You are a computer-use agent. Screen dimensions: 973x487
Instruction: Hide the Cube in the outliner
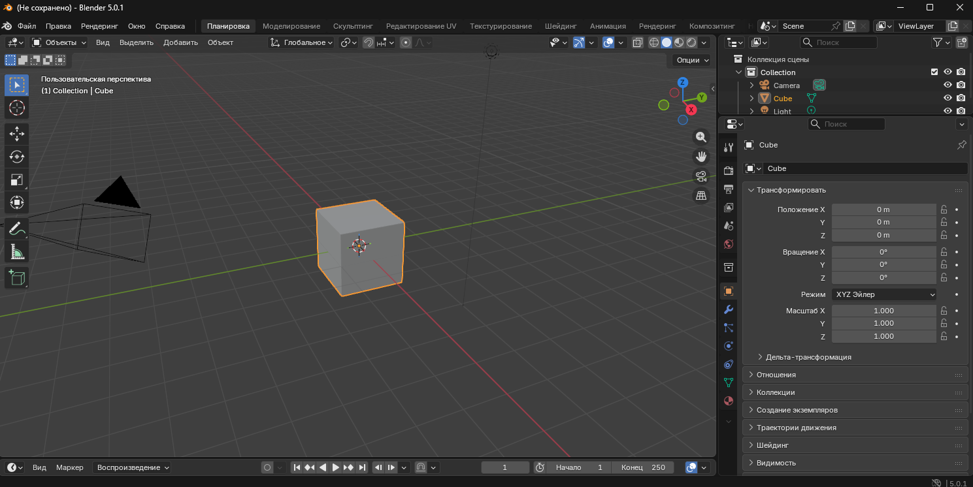click(948, 99)
